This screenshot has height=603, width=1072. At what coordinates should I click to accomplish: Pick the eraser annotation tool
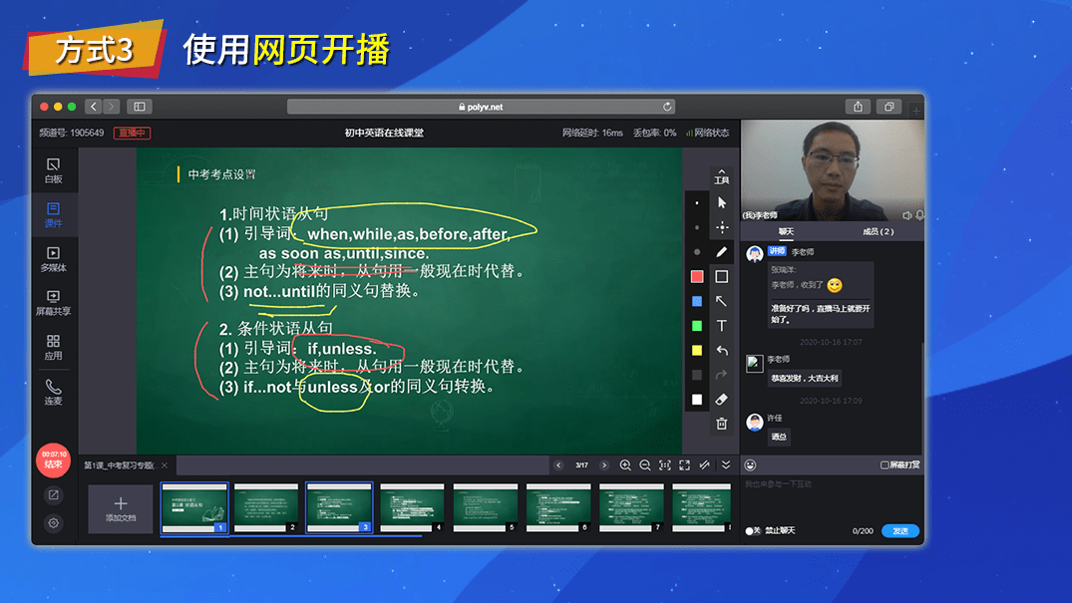pos(722,398)
